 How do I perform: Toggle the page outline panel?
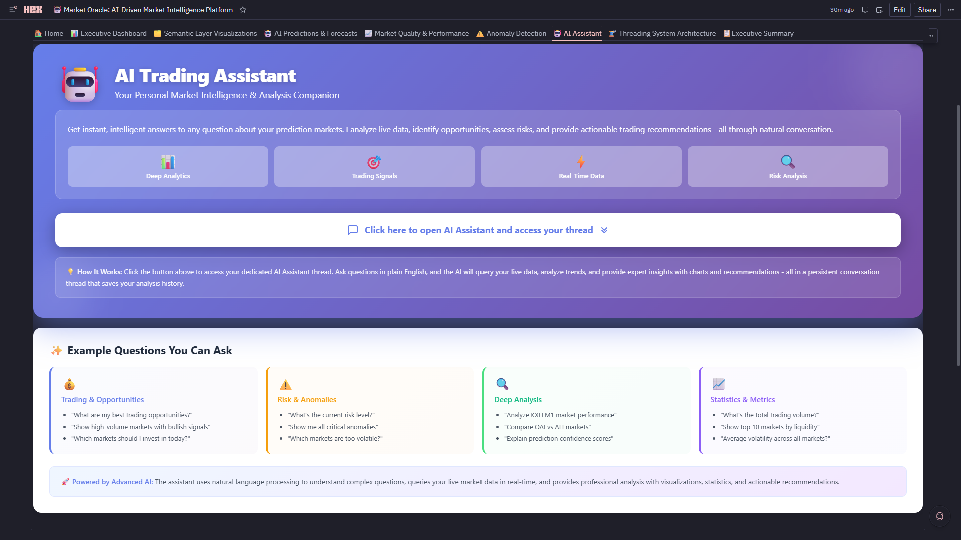[11, 57]
